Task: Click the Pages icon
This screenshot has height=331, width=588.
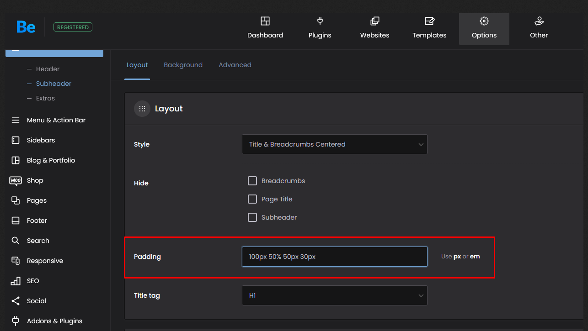Action: click(16, 200)
